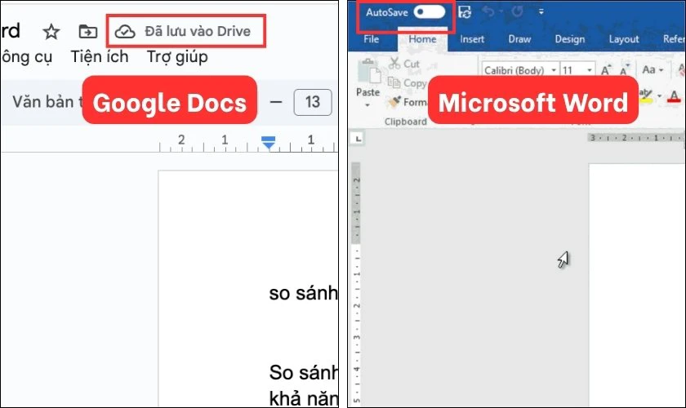Switch to the Layout ribbon tab
This screenshot has width=686, height=408.
pos(623,39)
